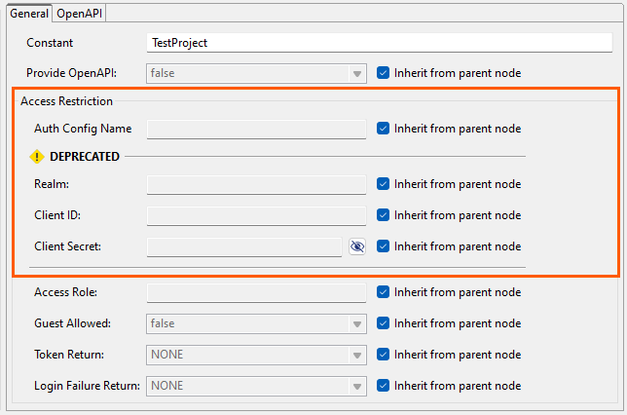627x415 pixels.
Task: Uncheck Inherit checkbox for Guest Allowed
Action: tap(383, 323)
